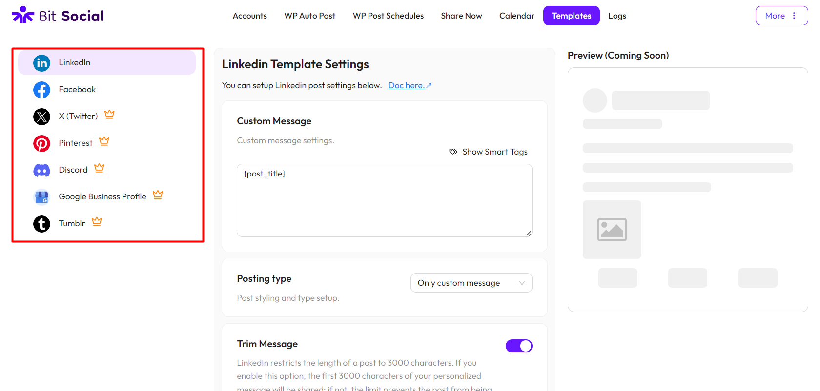The height and width of the screenshot is (391, 820).
Task: Choose Pinterest template label
Action: click(76, 143)
